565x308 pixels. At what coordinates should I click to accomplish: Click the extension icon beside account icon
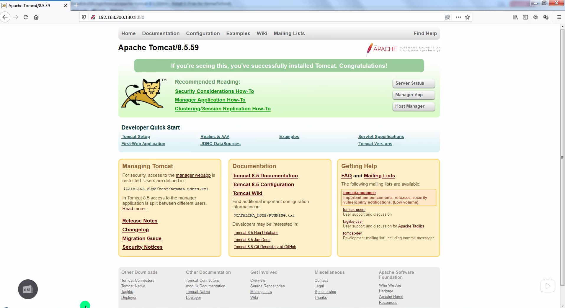[x=546, y=17]
